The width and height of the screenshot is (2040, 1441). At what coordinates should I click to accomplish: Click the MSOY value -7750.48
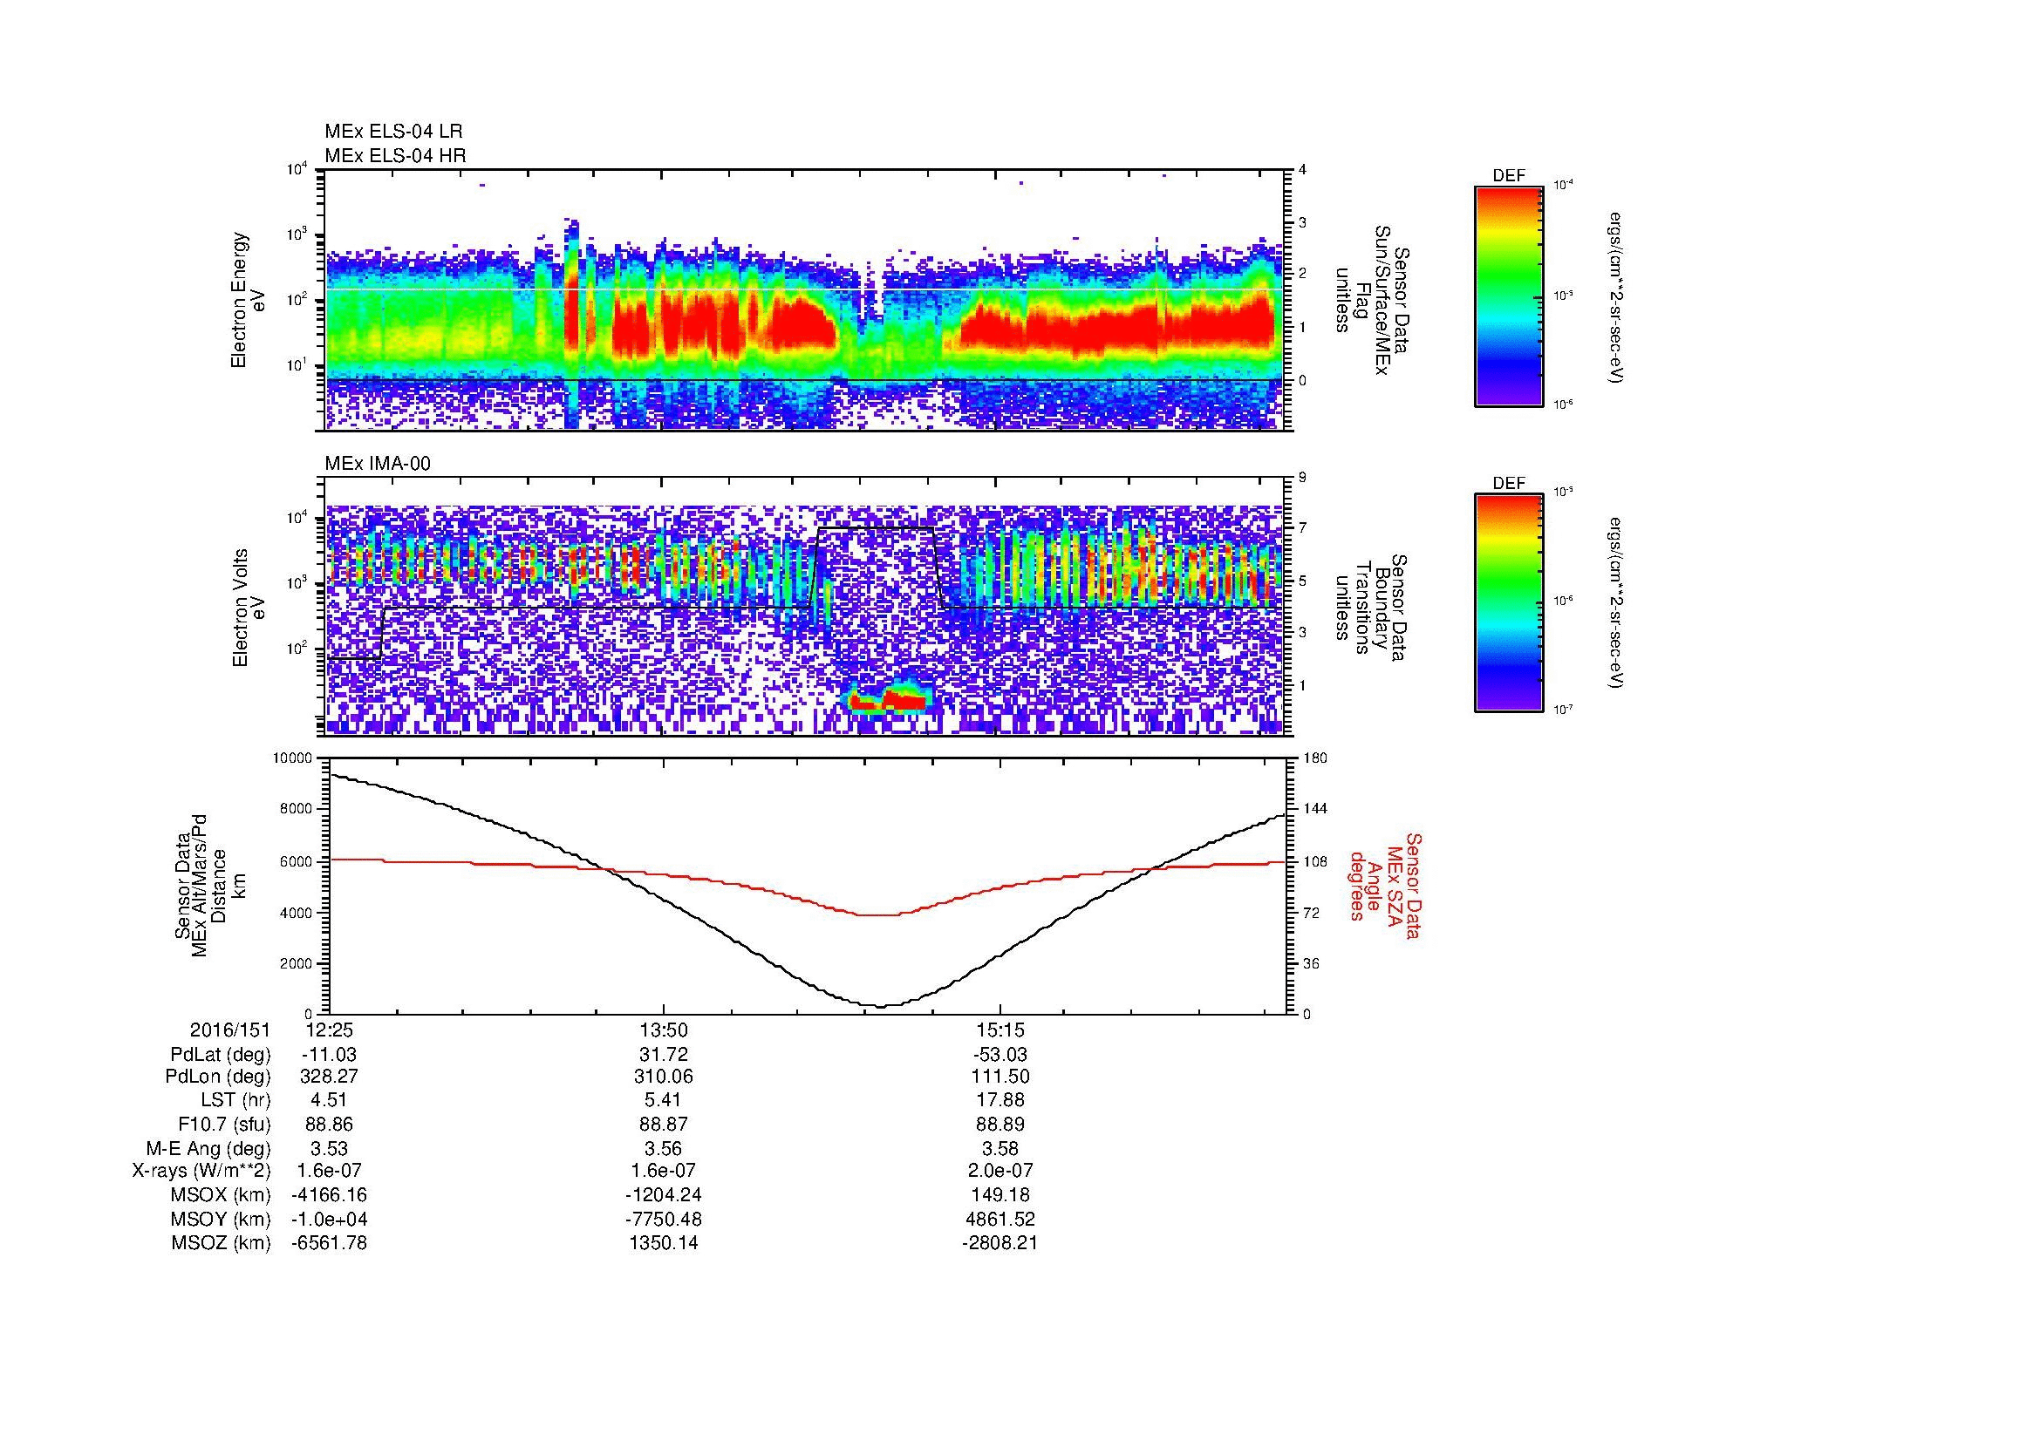coord(664,1219)
